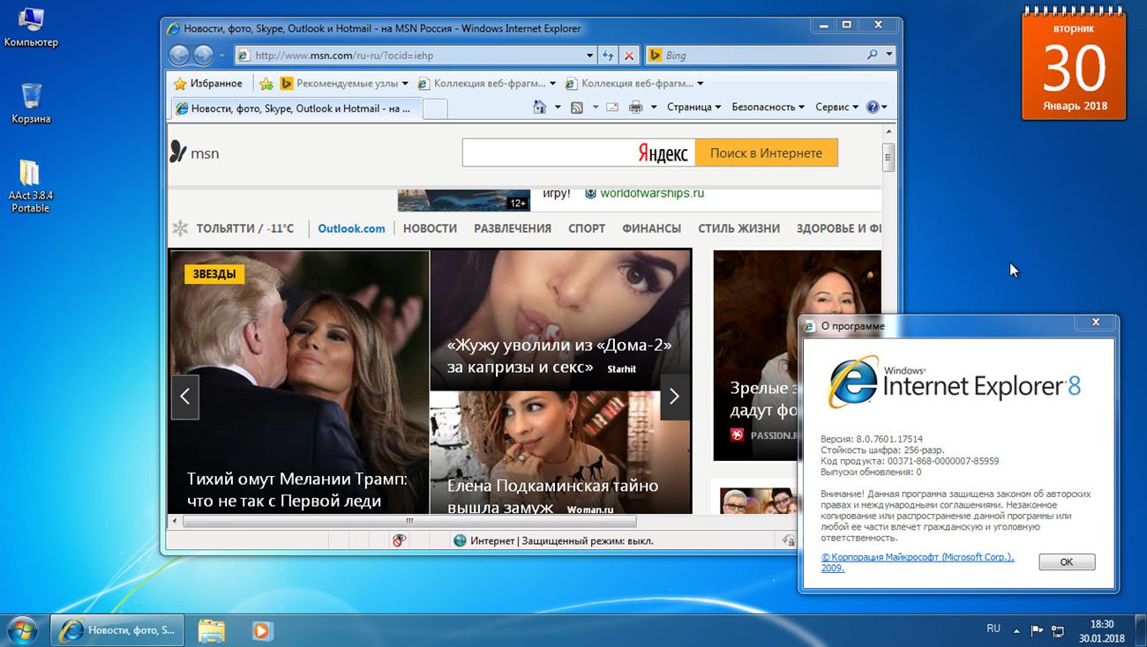
Task: Click the vertical scrollbar thumb of the page
Action: pos(888,158)
